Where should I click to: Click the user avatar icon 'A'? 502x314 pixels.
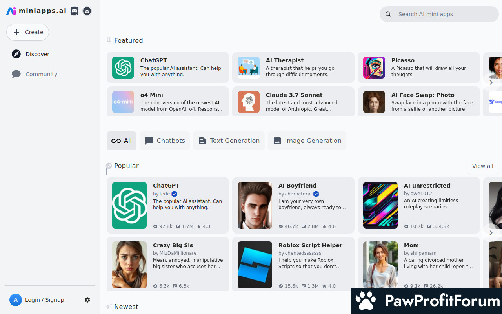tap(16, 300)
